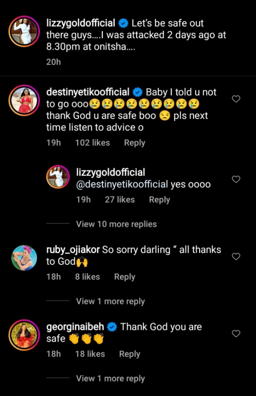Reply to destinyetikoofficial's comment
The image size is (256, 396).
pyautogui.click(x=135, y=143)
